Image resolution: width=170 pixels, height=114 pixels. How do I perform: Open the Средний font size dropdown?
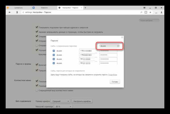[x=61, y=101]
